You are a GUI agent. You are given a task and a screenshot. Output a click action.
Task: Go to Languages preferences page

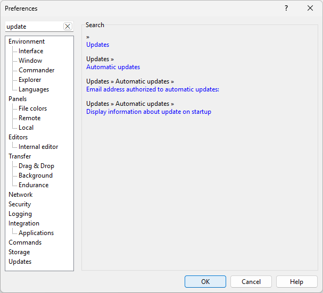(x=34, y=89)
